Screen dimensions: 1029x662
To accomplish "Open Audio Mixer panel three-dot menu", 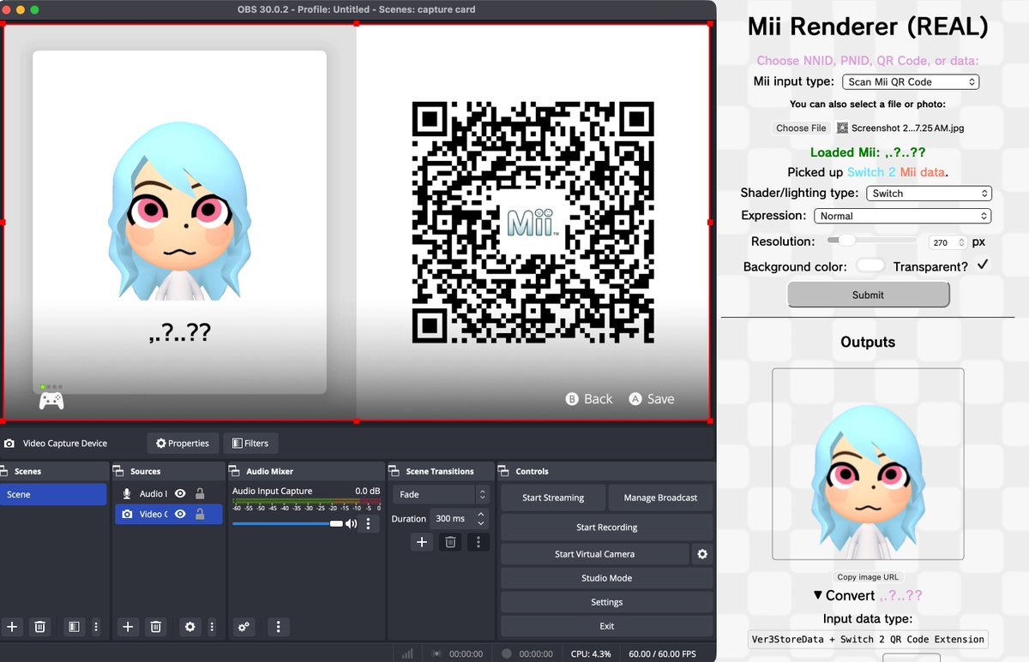I will [x=279, y=627].
